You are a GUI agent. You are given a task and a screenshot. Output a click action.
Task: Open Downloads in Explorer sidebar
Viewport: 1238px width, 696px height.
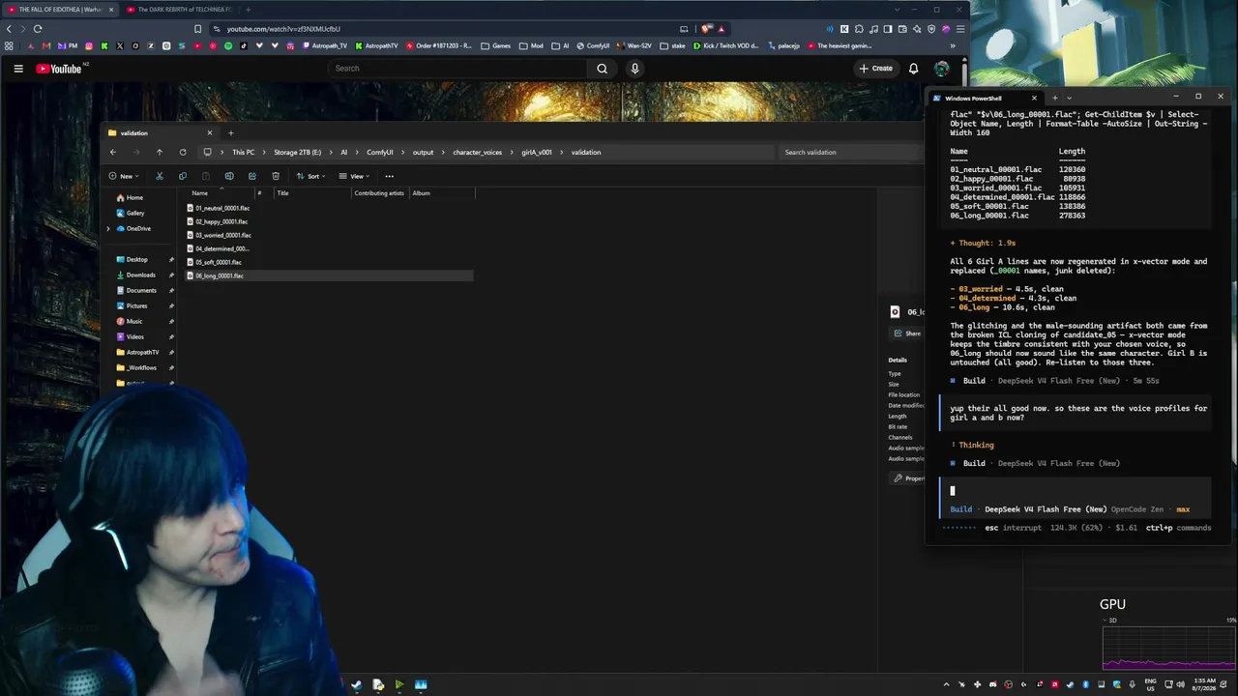pyautogui.click(x=140, y=275)
